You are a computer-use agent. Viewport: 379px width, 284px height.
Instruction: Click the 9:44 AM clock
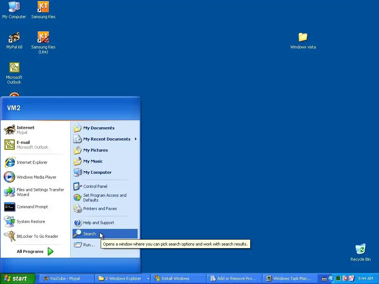pos(365,278)
